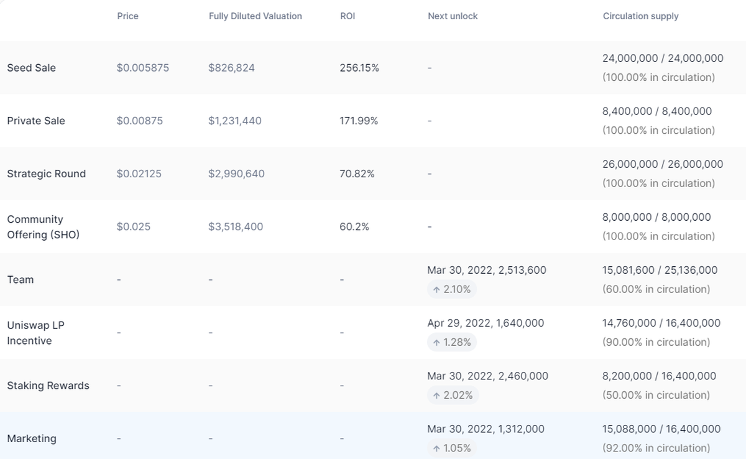Click the Uniswap LP Incentive row label
Screen dimensions: 746x459
(35, 333)
